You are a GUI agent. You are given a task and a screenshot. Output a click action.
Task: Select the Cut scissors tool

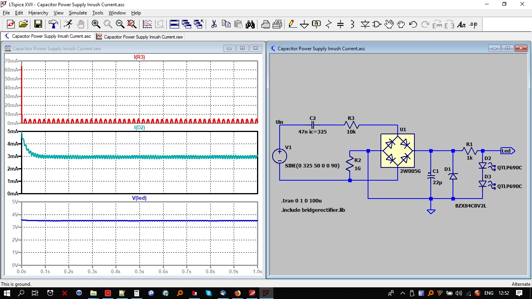tap(214, 24)
